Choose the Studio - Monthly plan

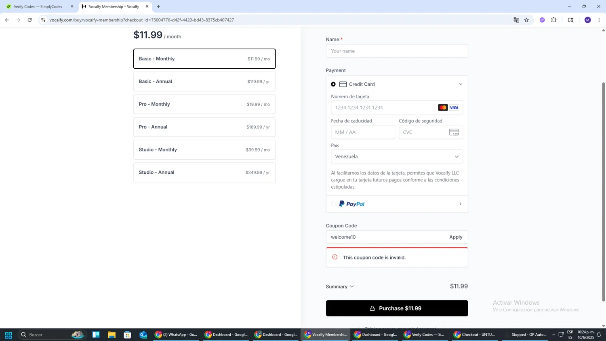tap(204, 149)
